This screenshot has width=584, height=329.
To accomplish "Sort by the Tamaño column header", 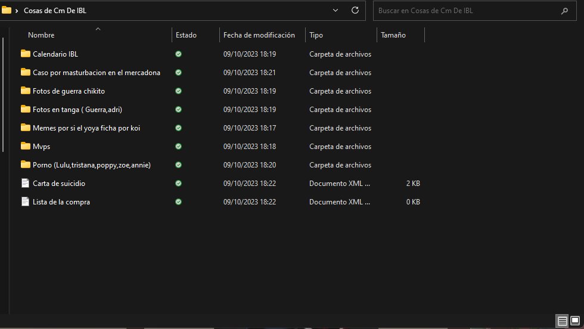I will coord(393,35).
